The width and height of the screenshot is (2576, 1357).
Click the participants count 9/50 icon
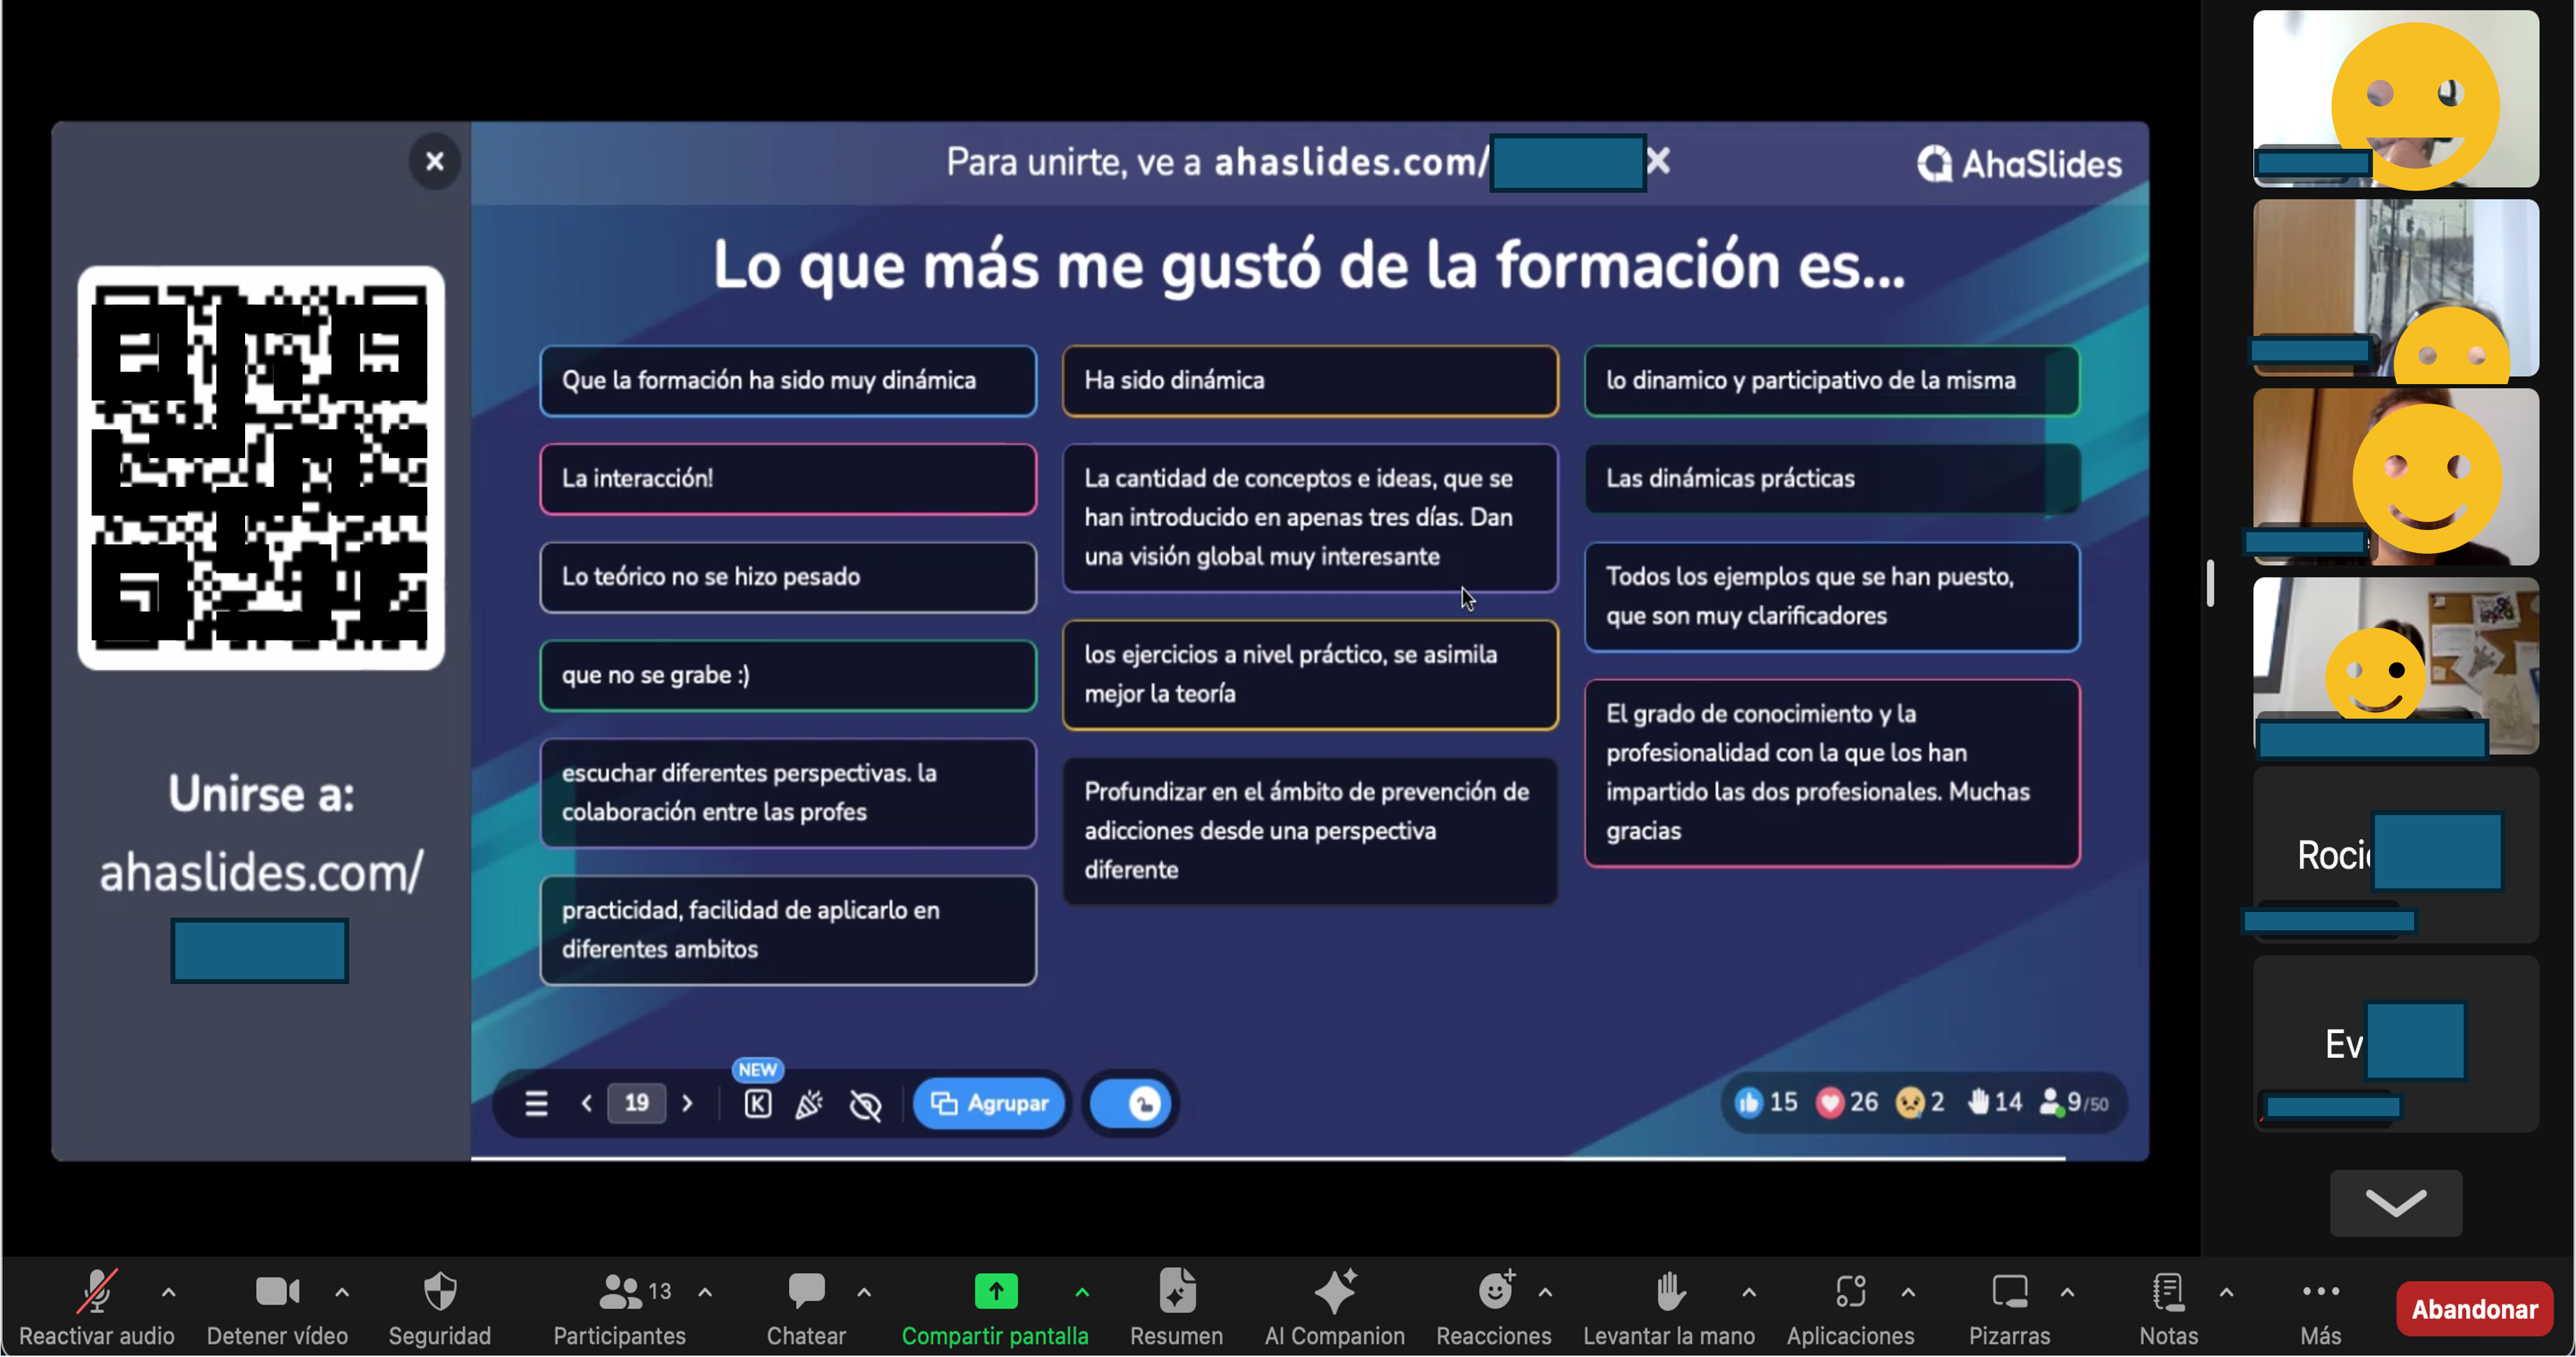coord(2074,1102)
